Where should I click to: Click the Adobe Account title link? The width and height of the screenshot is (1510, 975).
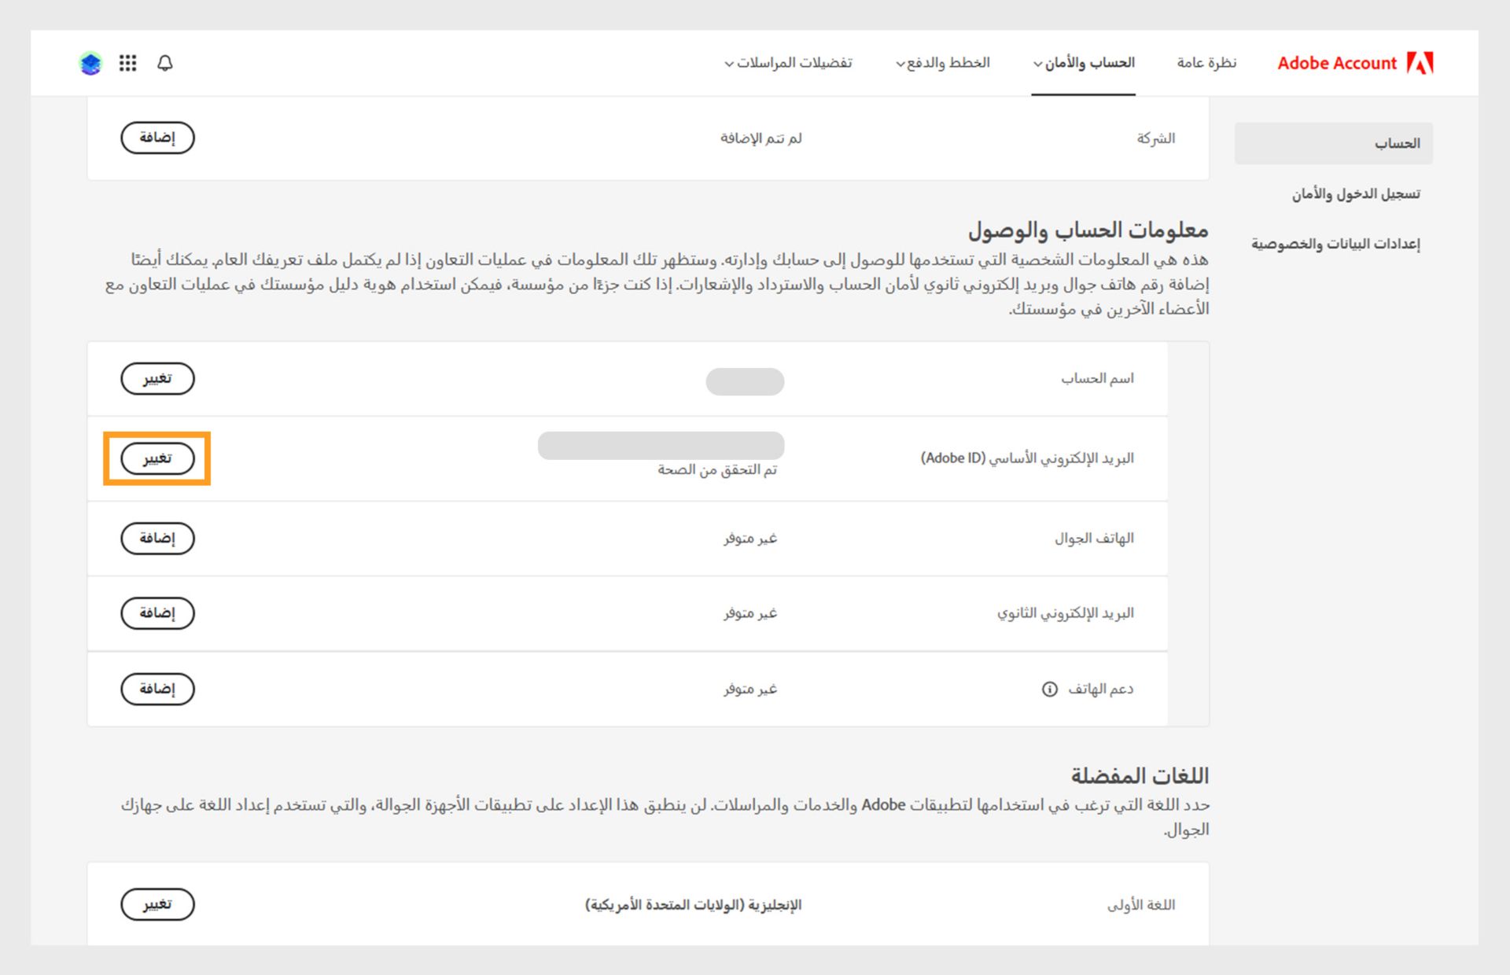1337,63
